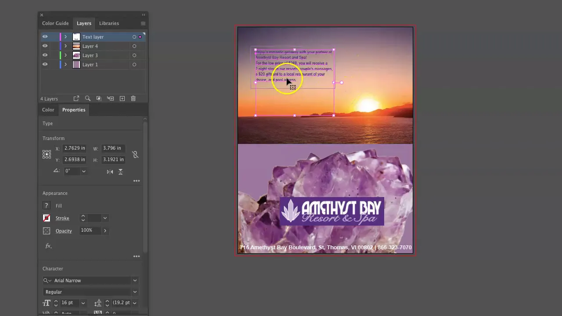Switch to the Color tab
This screenshot has height=316, width=562.
48,110
